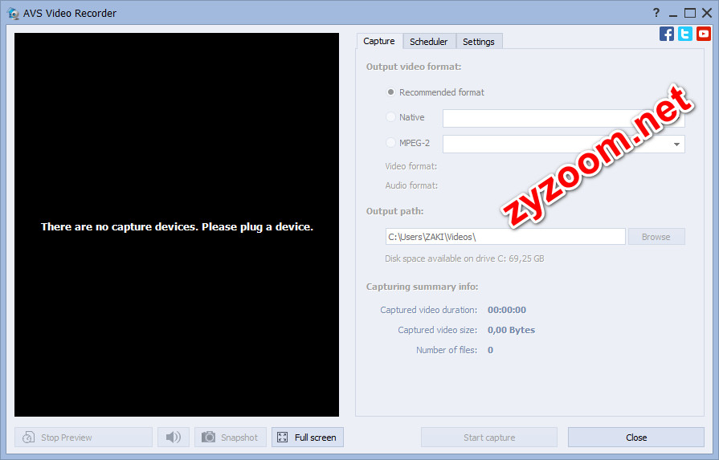719x460 pixels.
Task: Click the '0,00 Bytes' captured size value
Action: click(x=511, y=330)
